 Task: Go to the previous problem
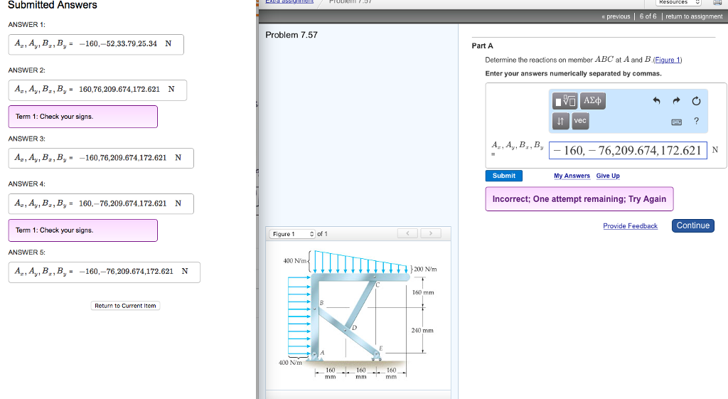pyautogui.click(x=616, y=16)
